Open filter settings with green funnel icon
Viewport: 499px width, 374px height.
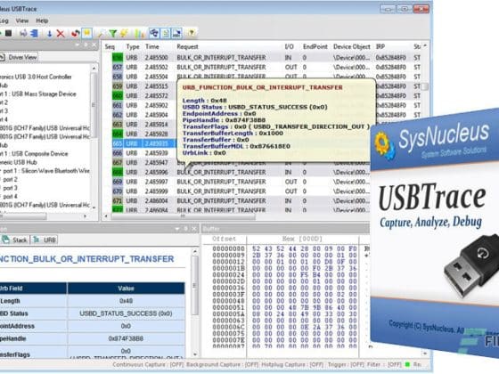(x=112, y=34)
